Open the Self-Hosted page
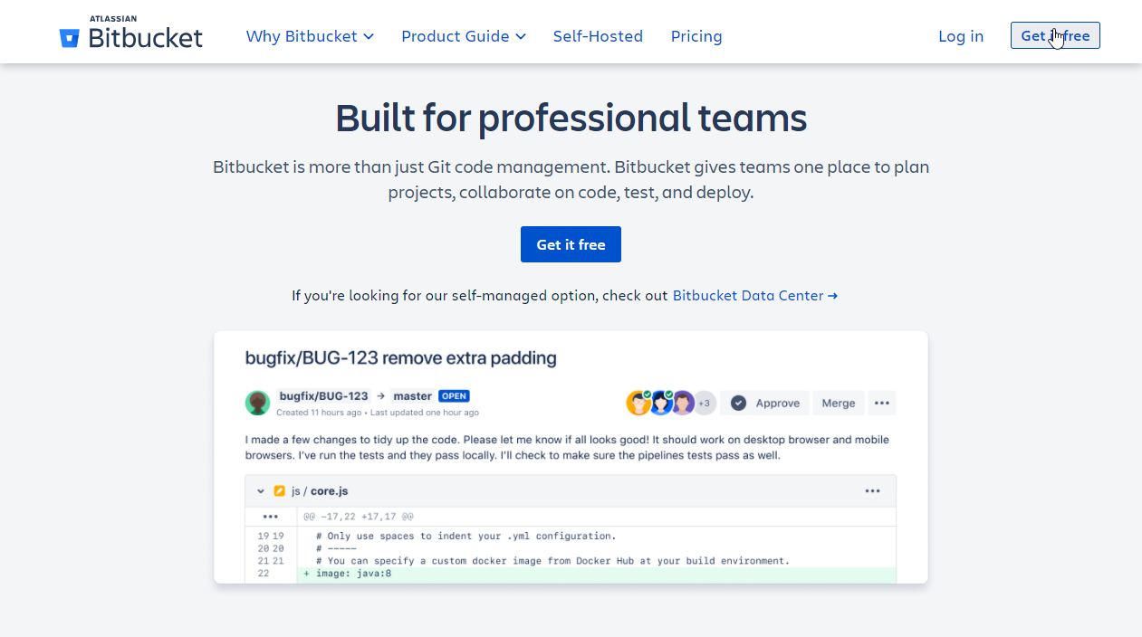The width and height of the screenshot is (1142, 637). (598, 36)
